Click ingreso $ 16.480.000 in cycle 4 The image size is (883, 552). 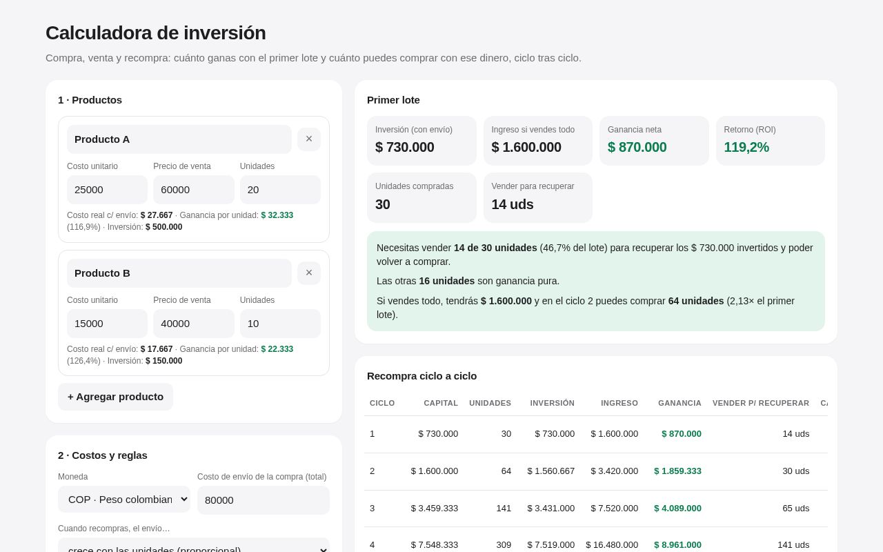pos(612,545)
